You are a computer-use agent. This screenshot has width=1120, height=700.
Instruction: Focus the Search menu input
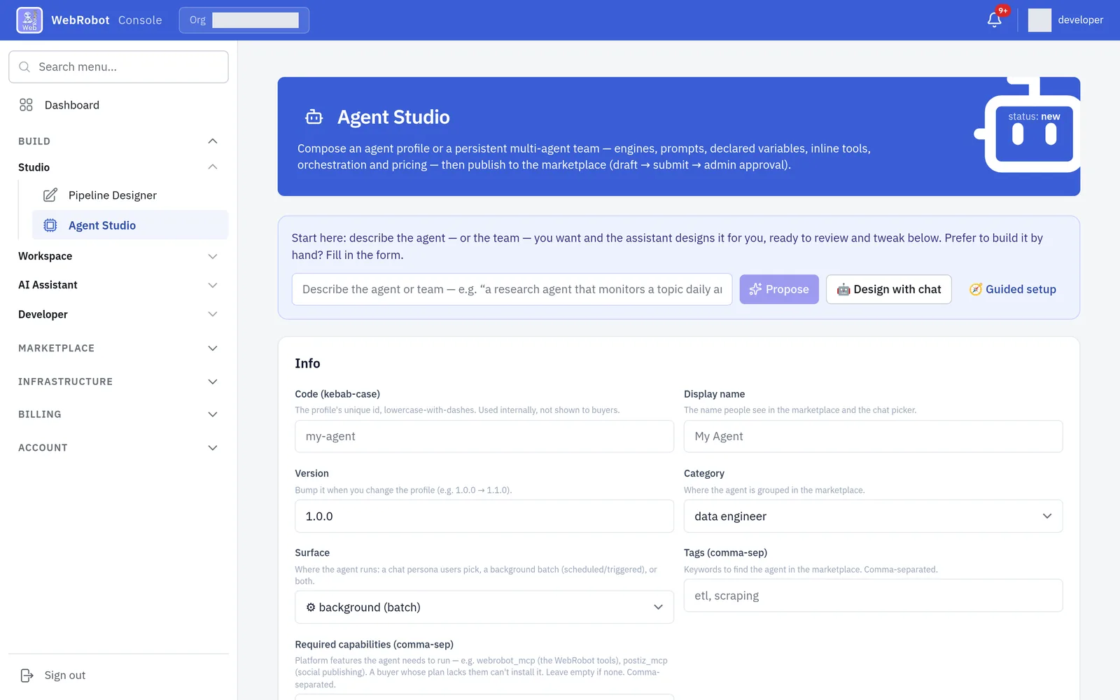click(x=118, y=66)
